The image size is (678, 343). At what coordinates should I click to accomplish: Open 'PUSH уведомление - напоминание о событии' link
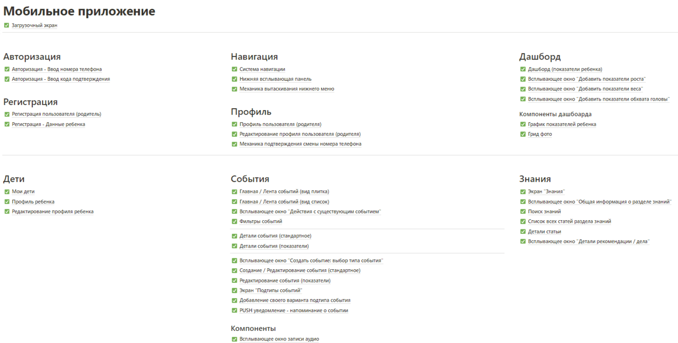[x=293, y=311]
